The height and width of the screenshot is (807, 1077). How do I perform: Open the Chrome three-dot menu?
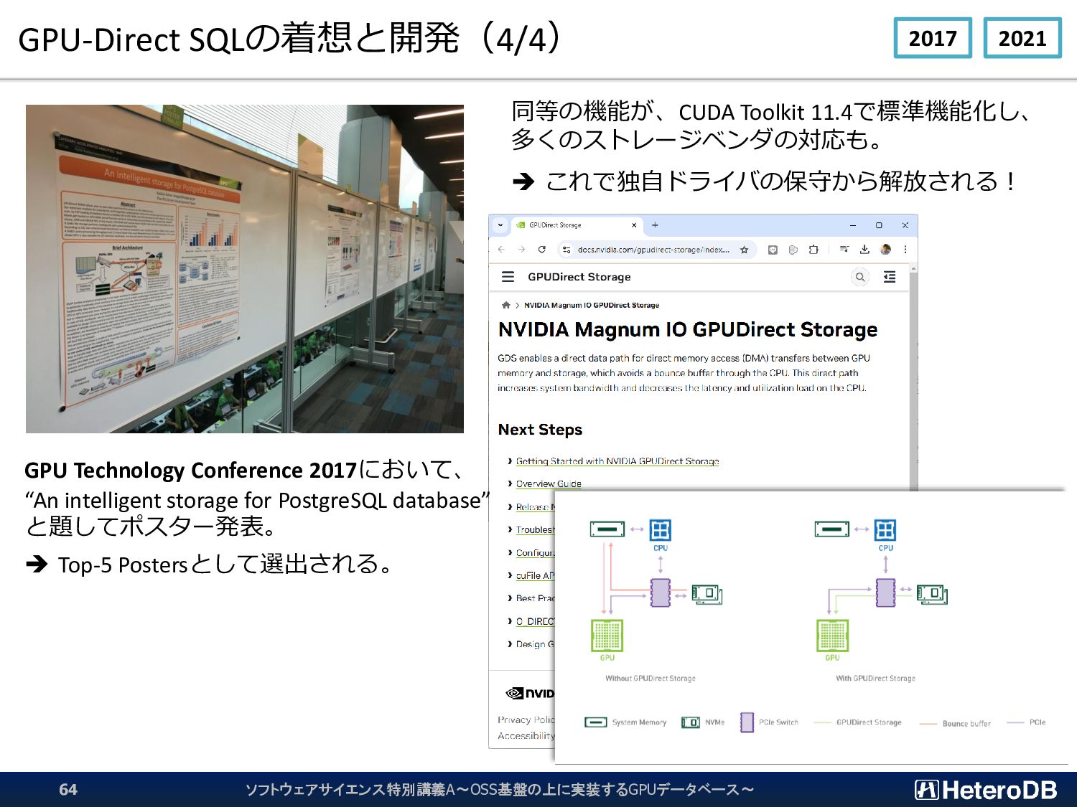click(x=905, y=250)
